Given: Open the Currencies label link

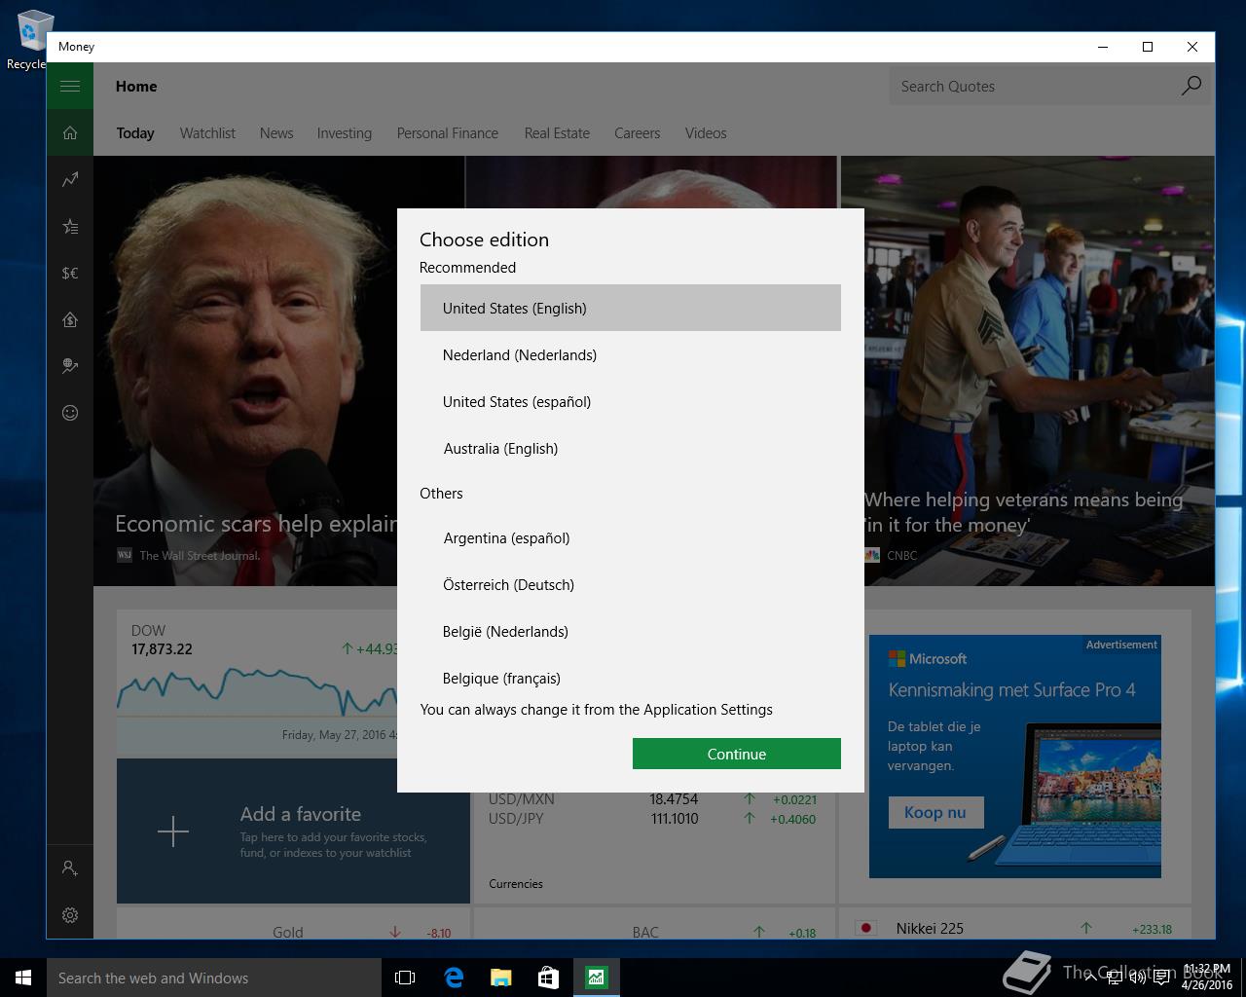Looking at the screenshot, I should (x=516, y=884).
